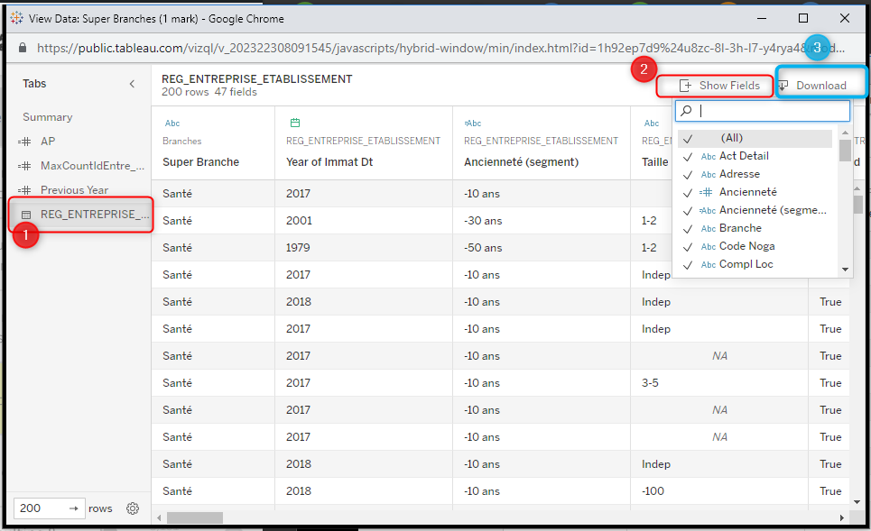Open the gear settings icon
The height and width of the screenshot is (531, 871).
132,508
